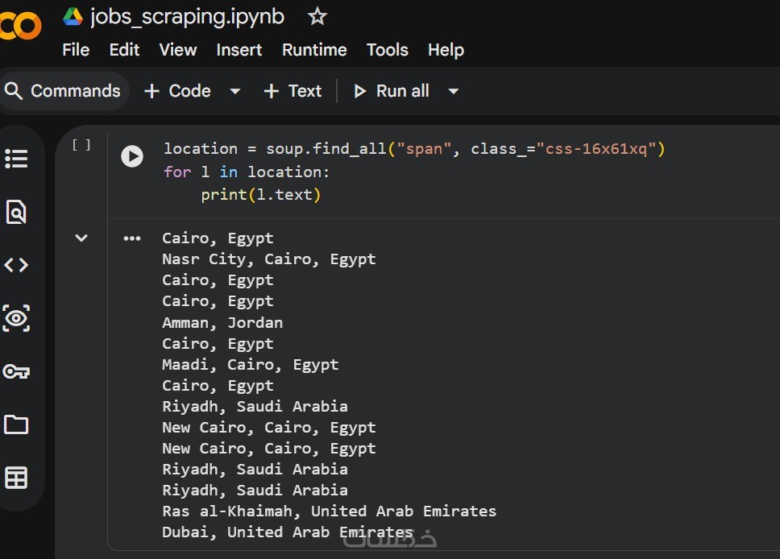Viewport: 780px width, 559px height.
Task: Open the variables inspector panel
Action: pyautogui.click(x=16, y=318)
